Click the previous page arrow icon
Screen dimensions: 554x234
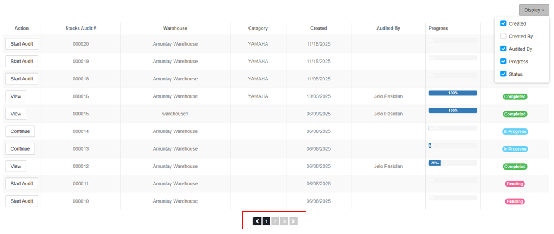pos(257,221)
